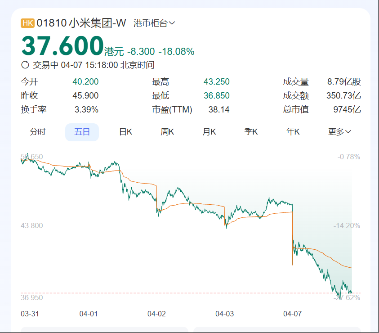View the 月K monthly chart
The image size is (379, 333).
[x=209, y=132]
